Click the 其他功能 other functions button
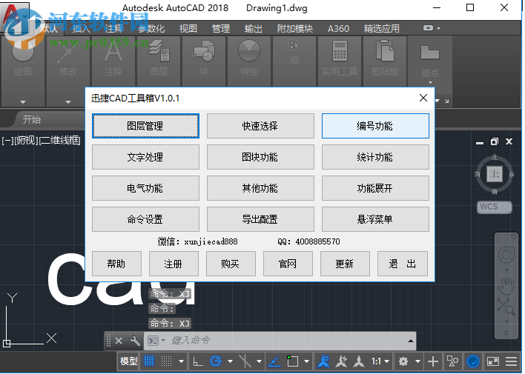Screen dimensions: 525x374 (260, 188)
